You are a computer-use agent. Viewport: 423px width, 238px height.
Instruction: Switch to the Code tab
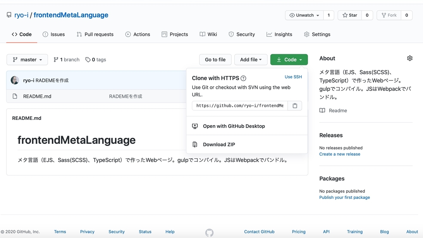[22, 34]
